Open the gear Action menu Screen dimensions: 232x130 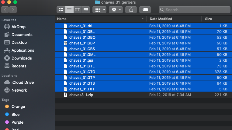click(116, 10)
